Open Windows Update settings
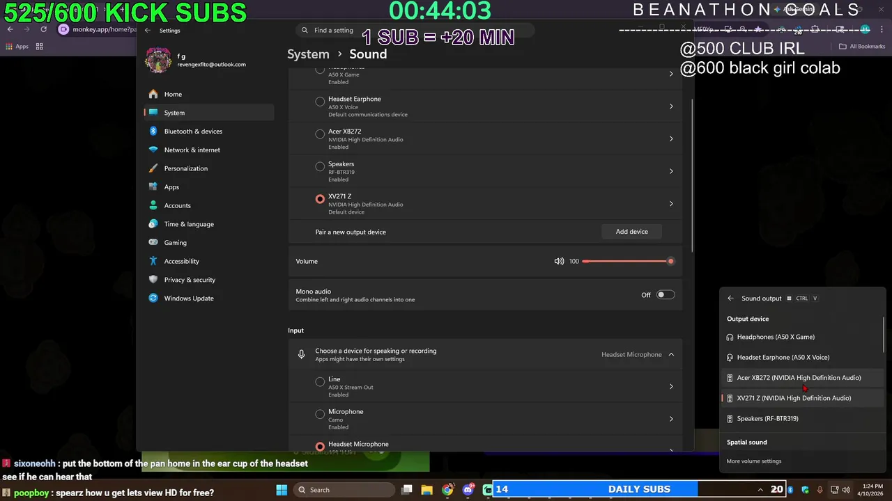This screenshot has width=892, height=501. [x=209, y=298]
